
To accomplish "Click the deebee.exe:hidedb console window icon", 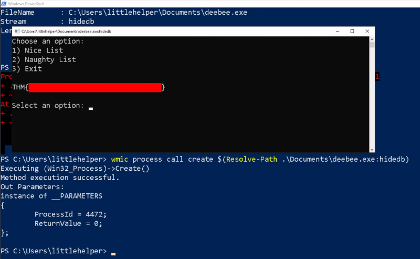I will point(17,32).
